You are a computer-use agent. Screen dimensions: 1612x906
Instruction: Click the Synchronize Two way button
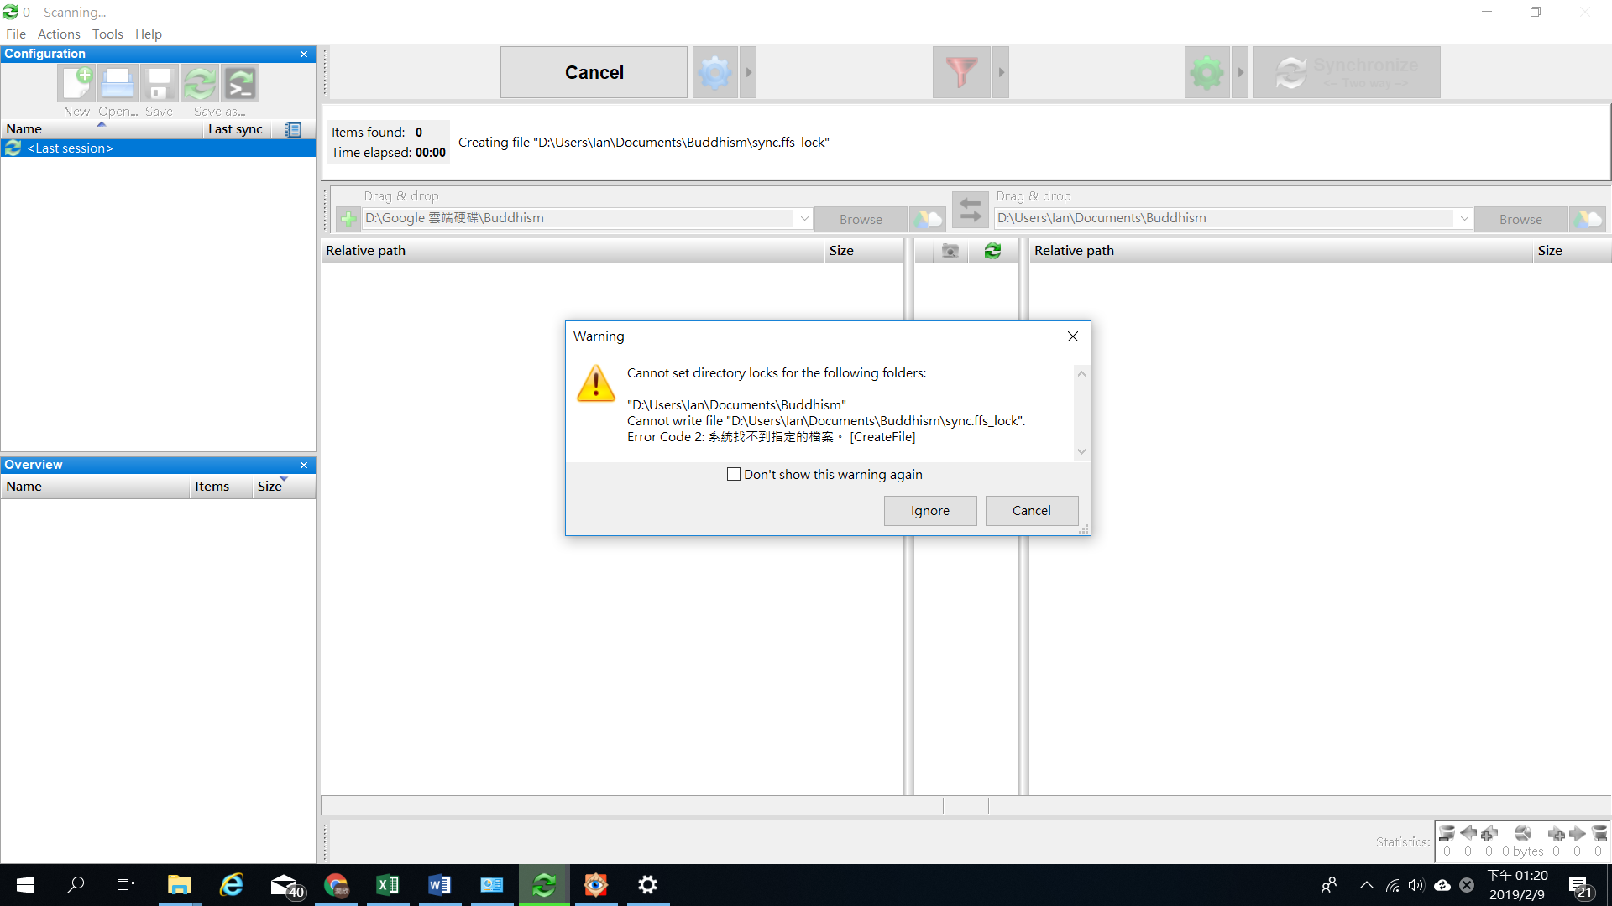click(1347, 72)
